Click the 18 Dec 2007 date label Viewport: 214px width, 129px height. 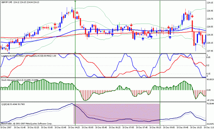coord(6,127)
